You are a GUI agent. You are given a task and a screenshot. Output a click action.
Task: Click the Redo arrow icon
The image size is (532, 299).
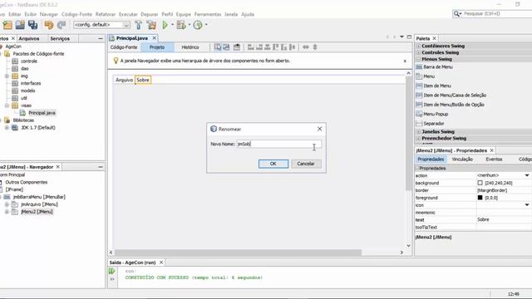62,25
